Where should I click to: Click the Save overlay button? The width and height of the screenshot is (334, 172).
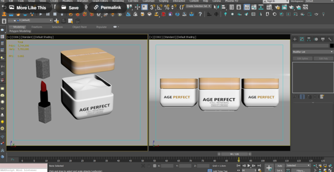70,8
